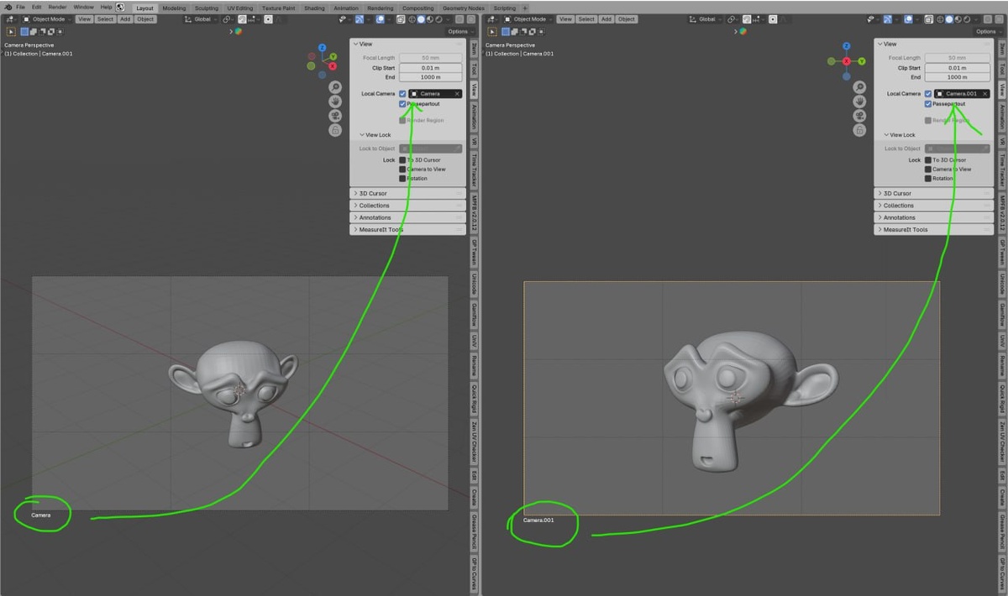
Task: Enable Lock Rotation checkbox in left panel
Action: click(x=402, y=178)
